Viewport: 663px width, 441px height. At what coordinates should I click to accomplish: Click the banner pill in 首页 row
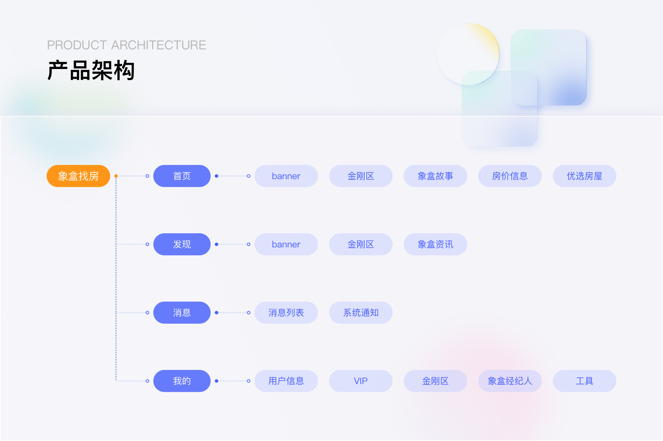286,176
